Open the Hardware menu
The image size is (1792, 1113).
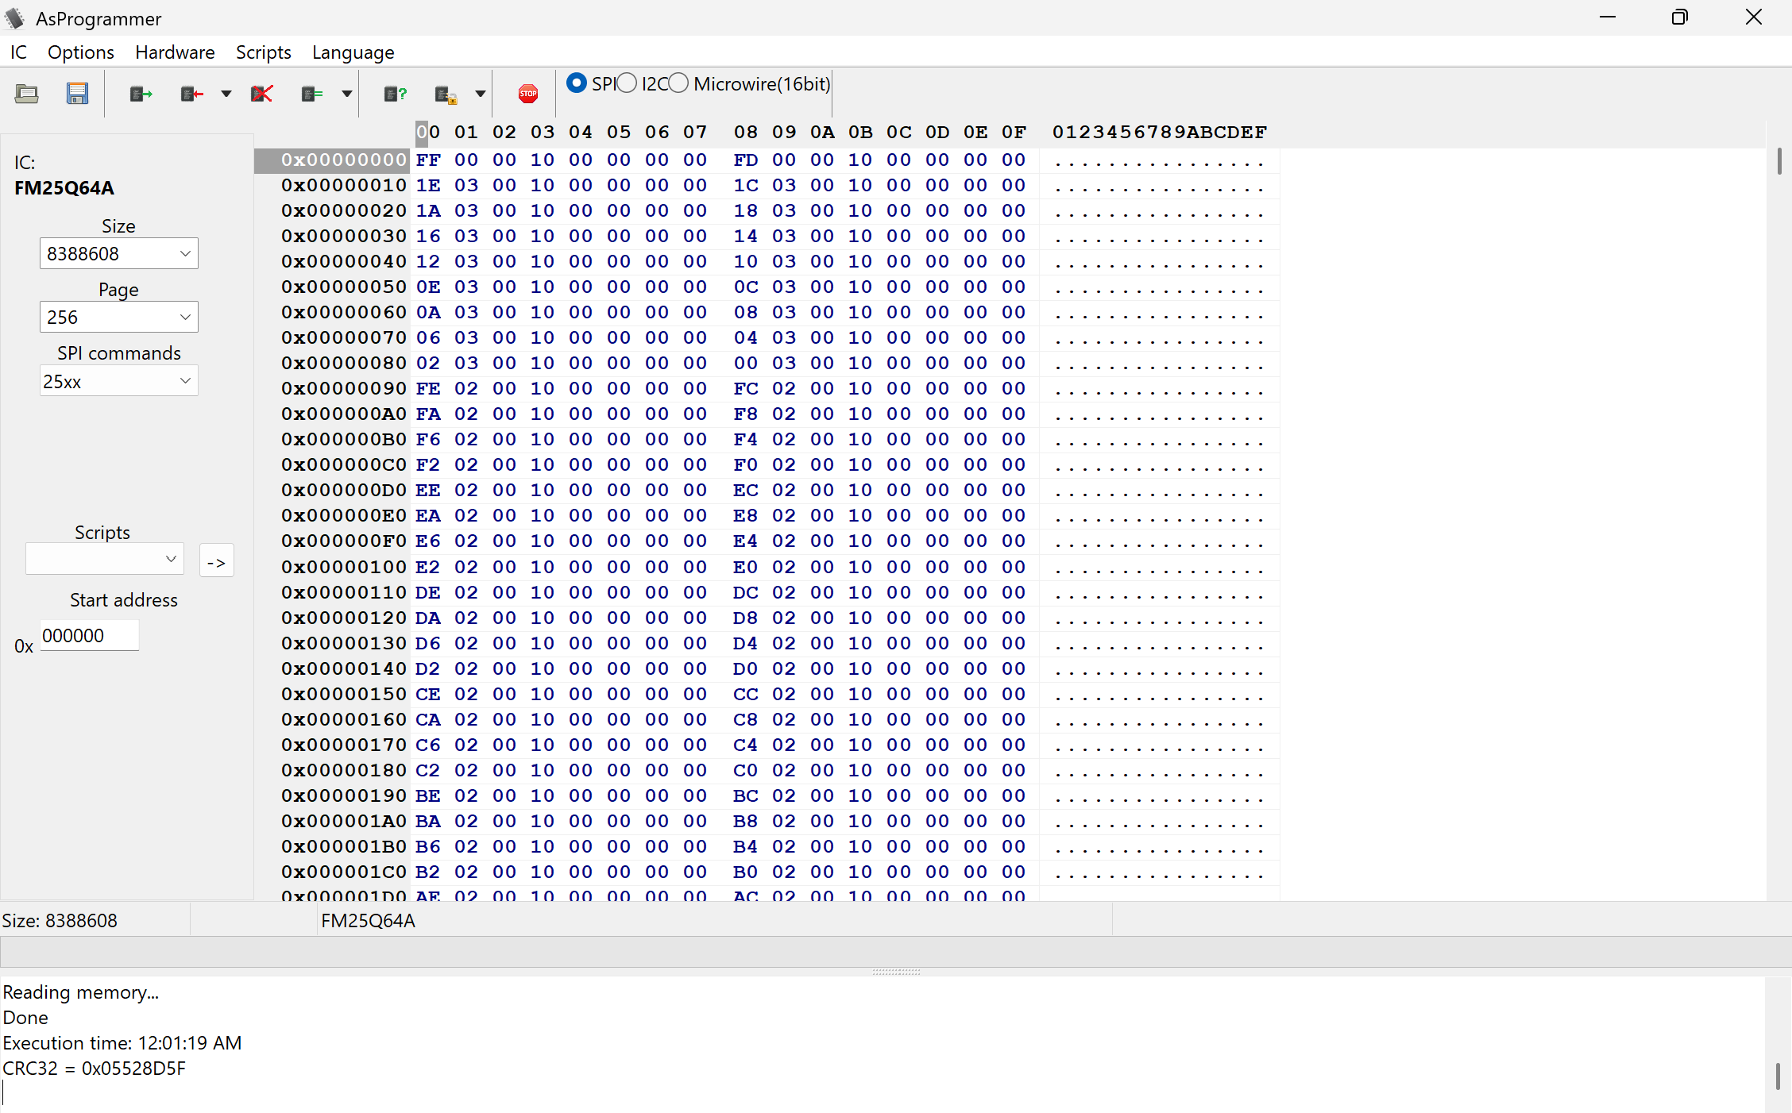(x=175, y=52)
